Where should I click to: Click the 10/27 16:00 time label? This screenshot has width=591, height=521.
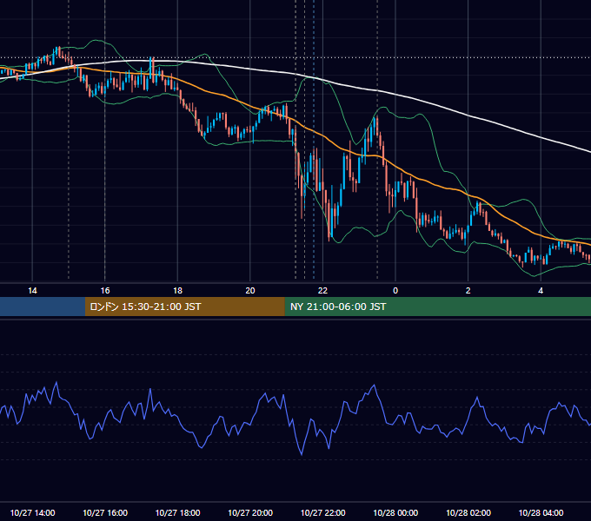105,512
